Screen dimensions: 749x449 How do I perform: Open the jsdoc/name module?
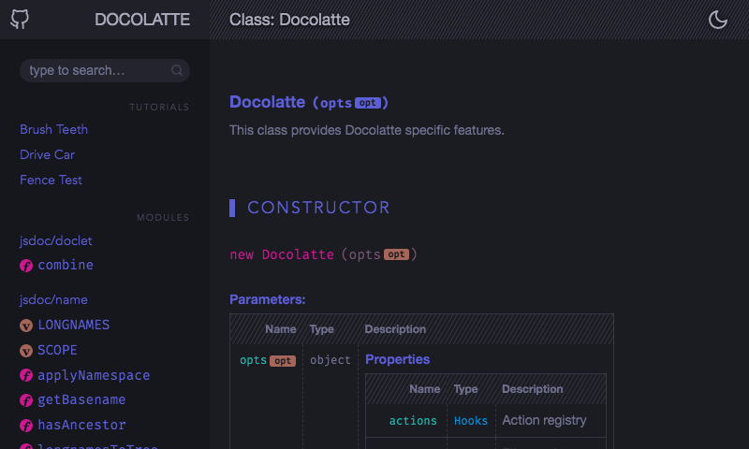[53, 299]
